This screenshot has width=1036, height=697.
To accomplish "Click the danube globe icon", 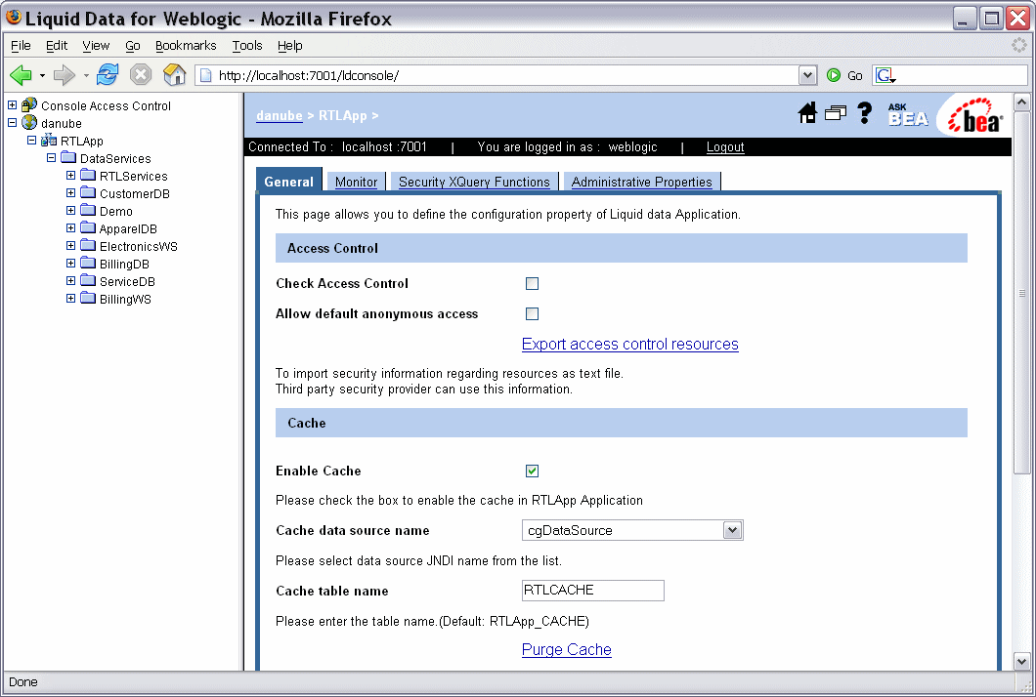I will [29, 123].
